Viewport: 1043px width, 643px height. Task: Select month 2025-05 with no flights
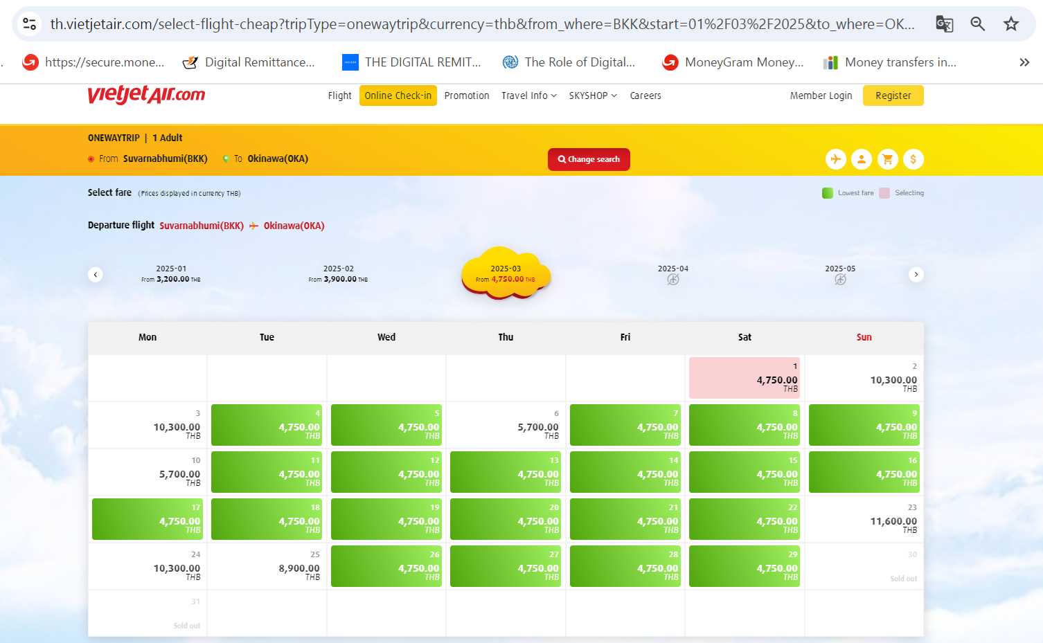(x=840, y=274)
